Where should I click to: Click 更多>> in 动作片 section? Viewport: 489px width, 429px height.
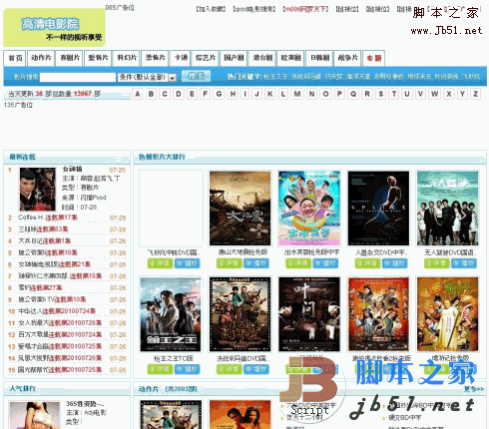(473, 388)
